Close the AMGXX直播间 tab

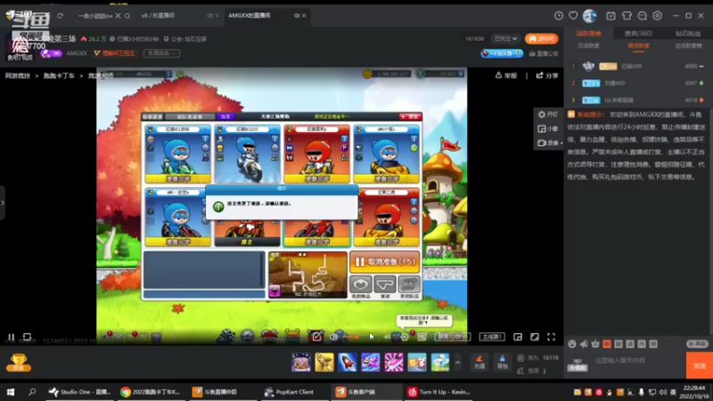click(304, 15)
